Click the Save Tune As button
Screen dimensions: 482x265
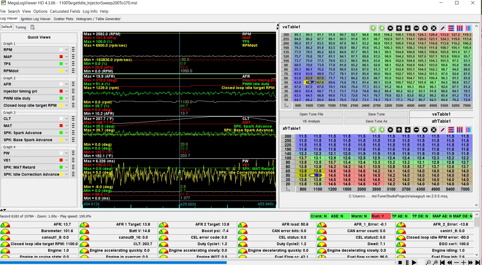(376, 121)
